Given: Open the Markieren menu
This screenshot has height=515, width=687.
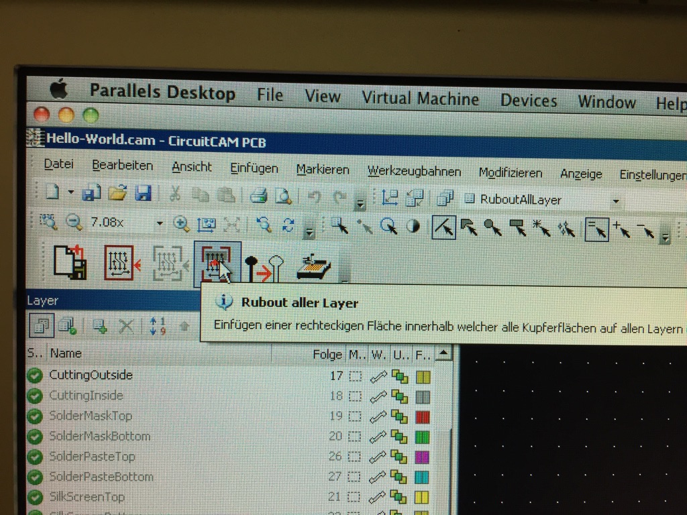Looking at the screenshot, I should tap(323, 170).
